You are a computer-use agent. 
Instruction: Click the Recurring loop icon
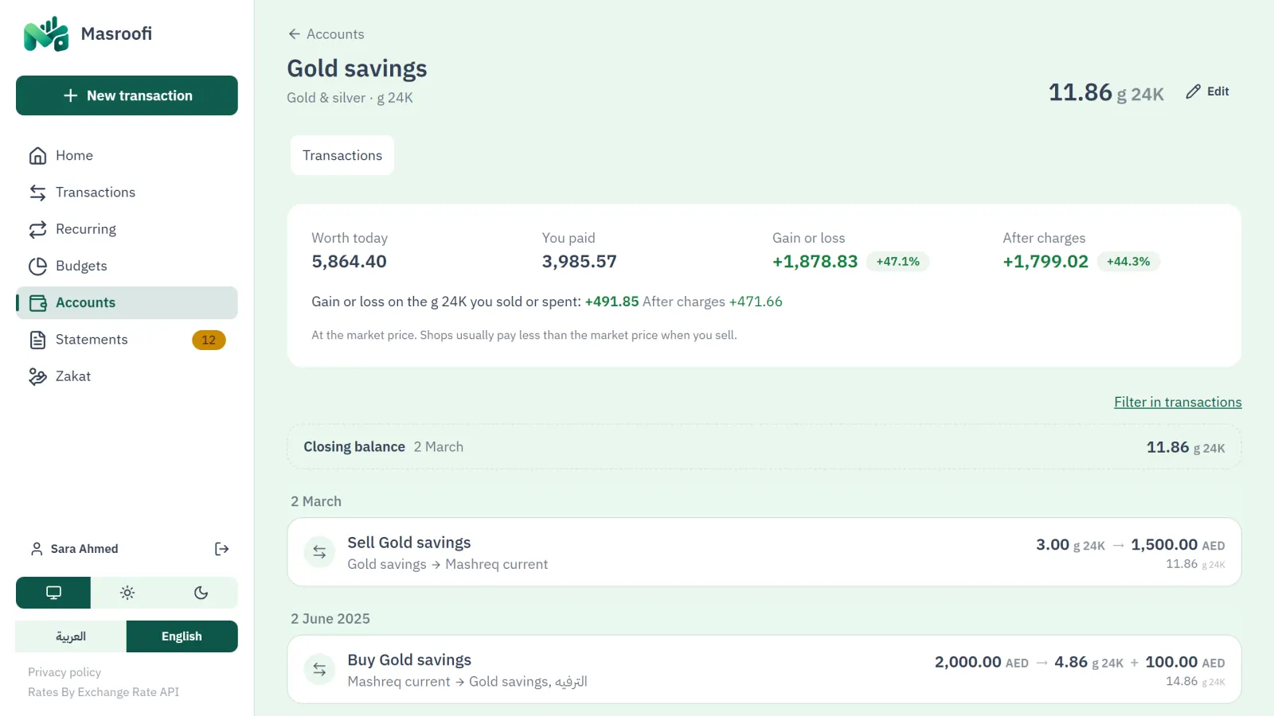[x=37, y=229]
